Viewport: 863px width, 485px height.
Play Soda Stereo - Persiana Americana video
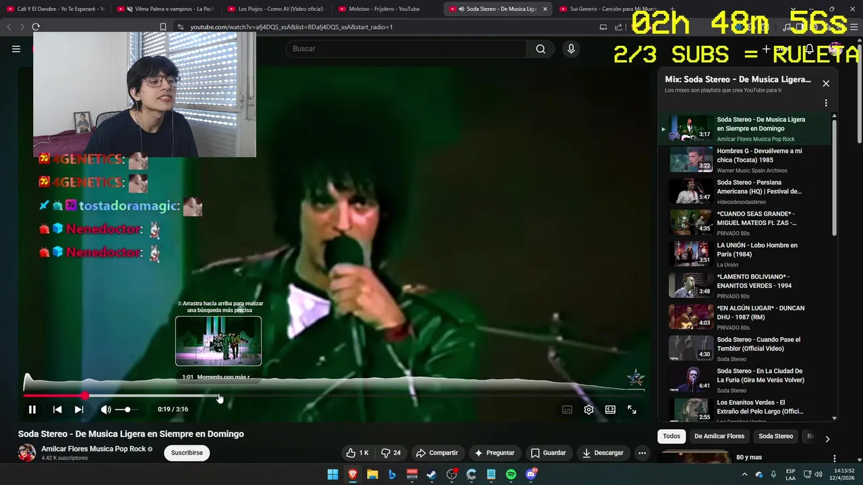(x=745, y=191)
